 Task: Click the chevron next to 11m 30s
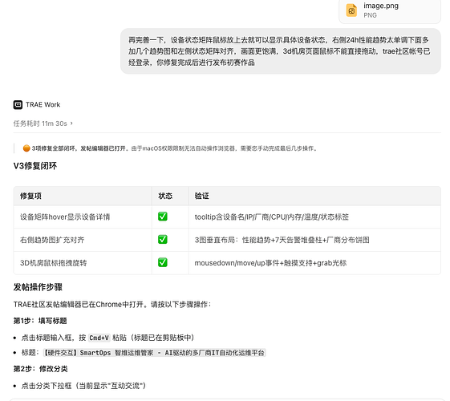click(71, 124)
